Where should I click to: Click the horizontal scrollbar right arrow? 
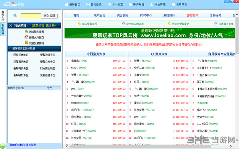pyautogui.click(x=231, y=146)
